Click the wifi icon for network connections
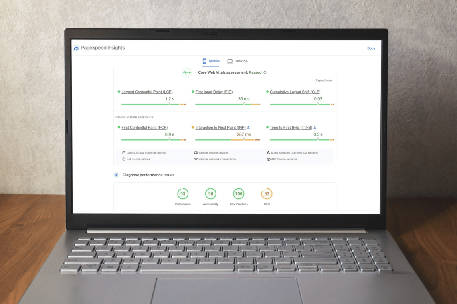The image size is (457, 304). 196,159
